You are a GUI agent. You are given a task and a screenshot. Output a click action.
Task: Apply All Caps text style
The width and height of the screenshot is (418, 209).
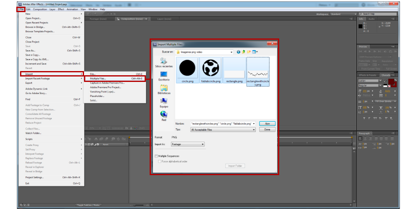375,118
